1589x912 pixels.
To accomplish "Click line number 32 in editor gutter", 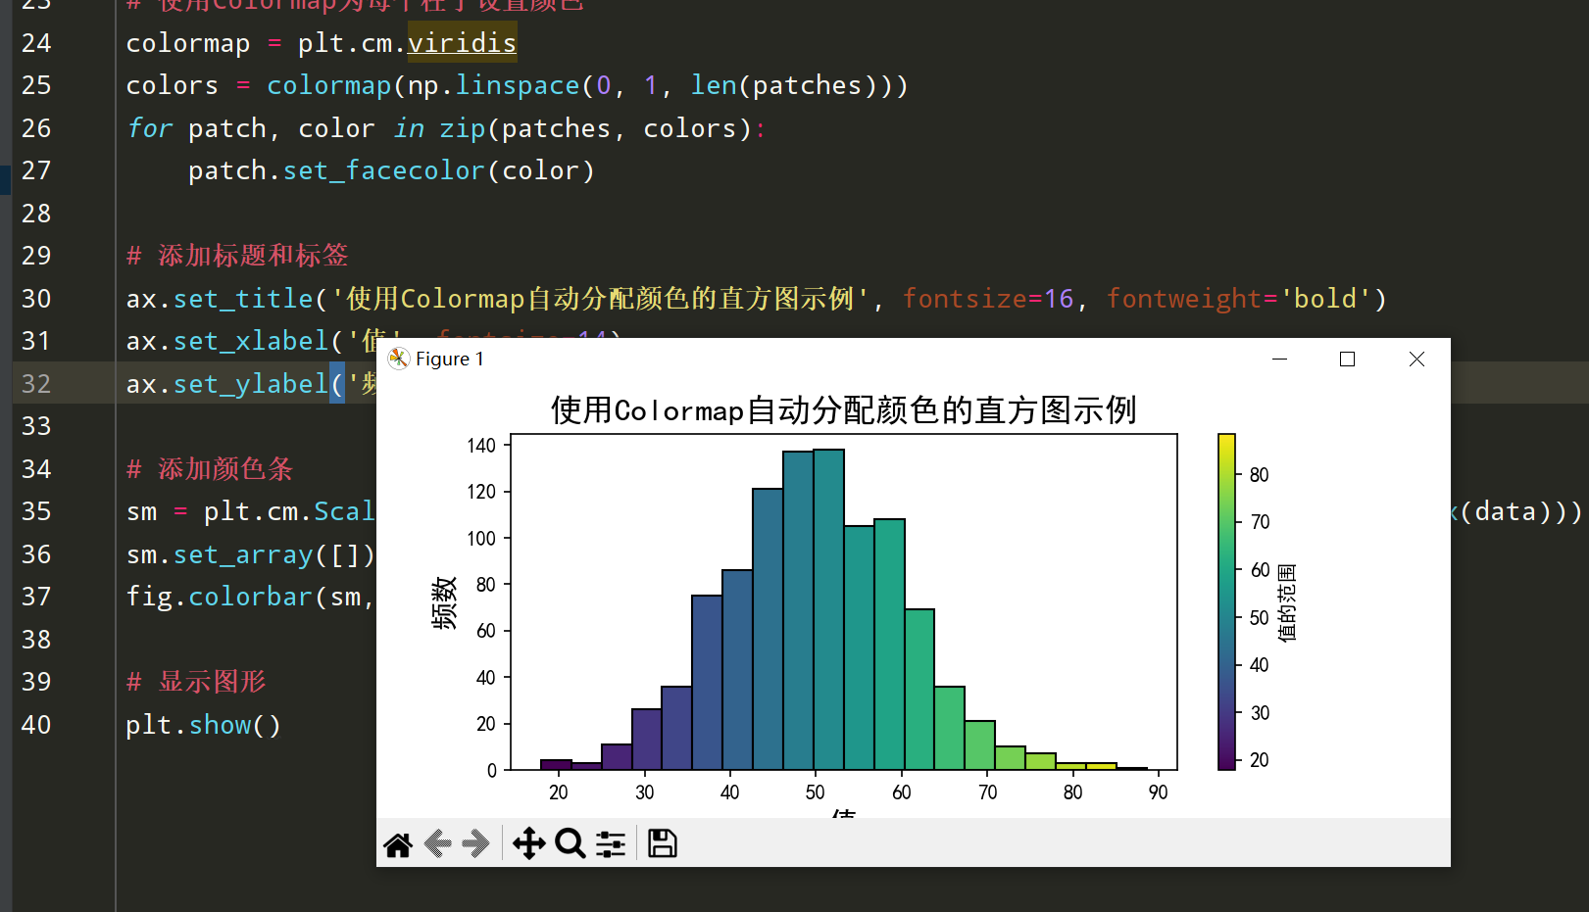I will [x=36, y=383].
